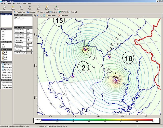Click the pumping well marker beside the 6.7 contour label
The width and height of the screenshot is (163, 128).
85,49
